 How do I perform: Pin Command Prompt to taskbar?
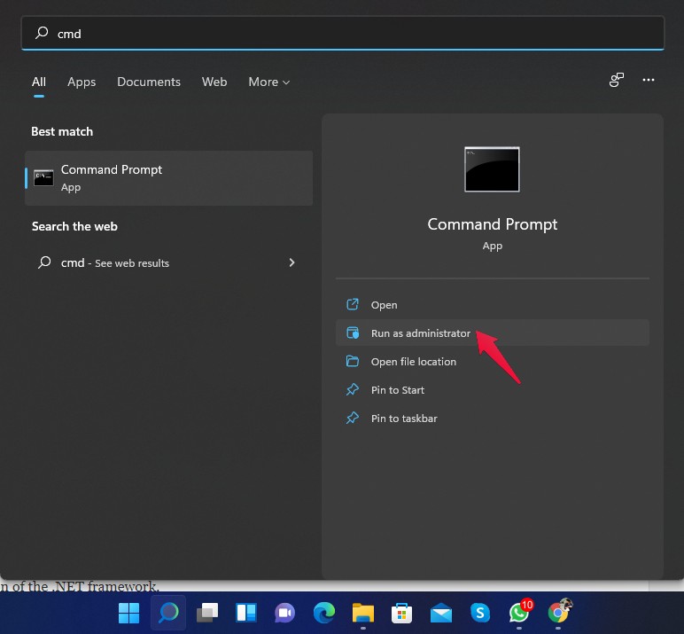coord(403,419)
